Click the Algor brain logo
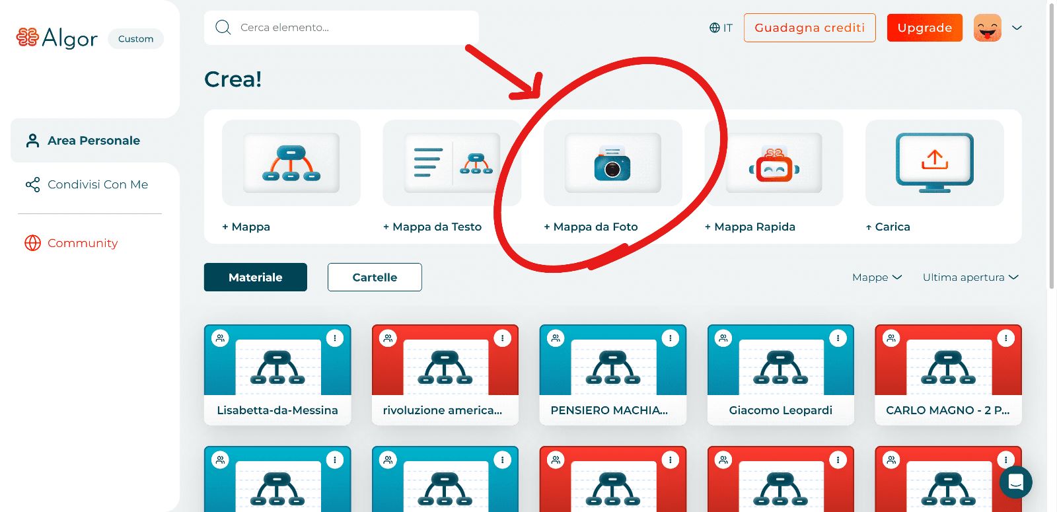1057x512 pixels. 28,38
